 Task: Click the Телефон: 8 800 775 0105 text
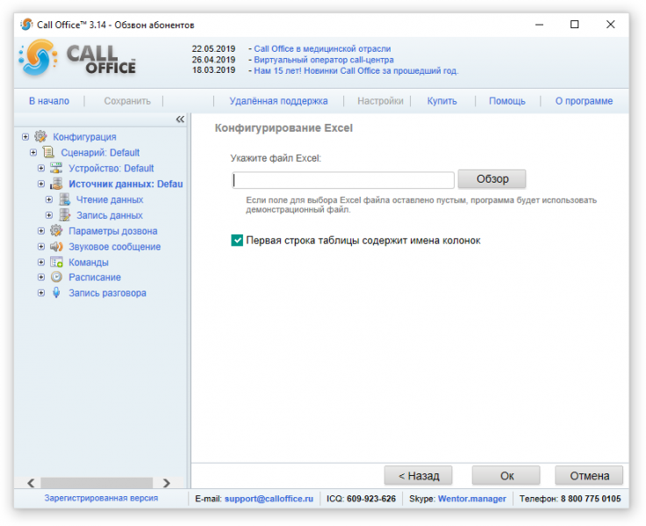pyautogui.click(x=570, y=499)
